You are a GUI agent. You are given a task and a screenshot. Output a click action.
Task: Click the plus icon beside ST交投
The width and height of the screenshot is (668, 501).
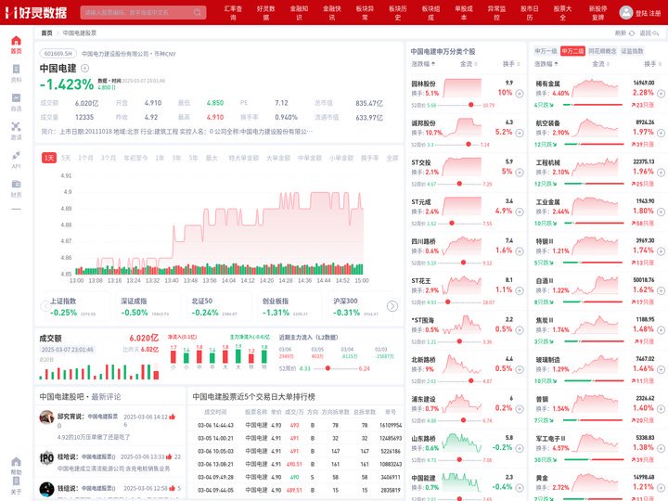520,173
